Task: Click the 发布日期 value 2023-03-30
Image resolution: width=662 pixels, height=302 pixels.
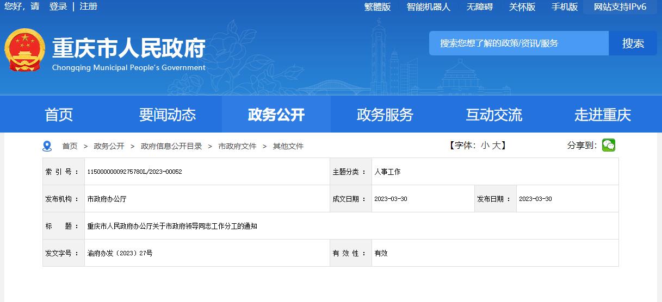Action: pos(535,199)
